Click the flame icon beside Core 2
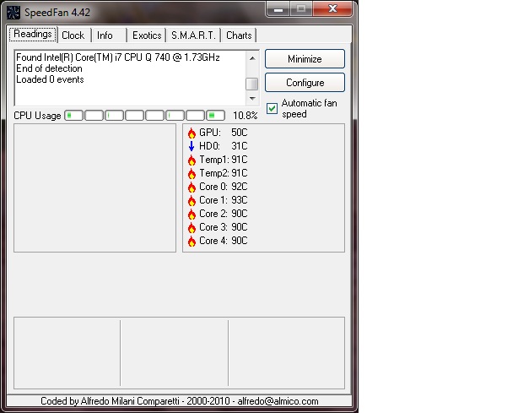The height and width of the screenshot is (413, 518). 192,215
